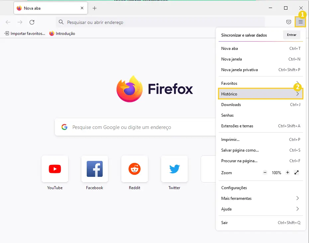Click the Importar favoritos bookmark
The width and height of the screenshot is (309, 243).
tap(25, 34)
